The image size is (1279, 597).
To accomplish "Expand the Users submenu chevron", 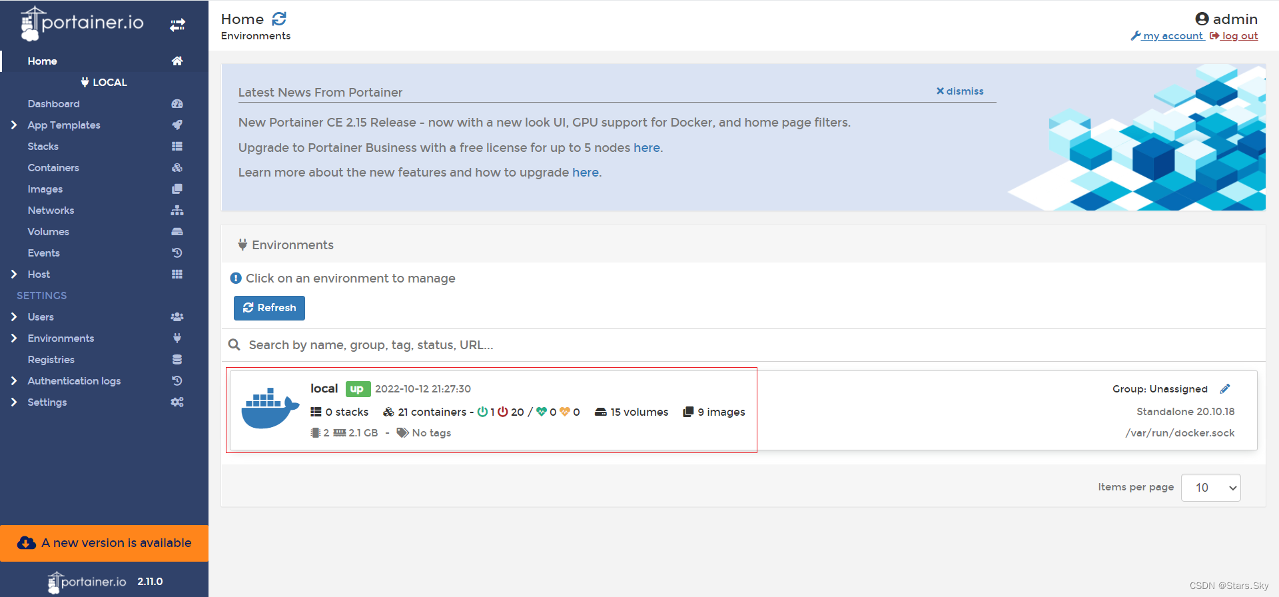I will pyautogui.click(x=14, y=317).
